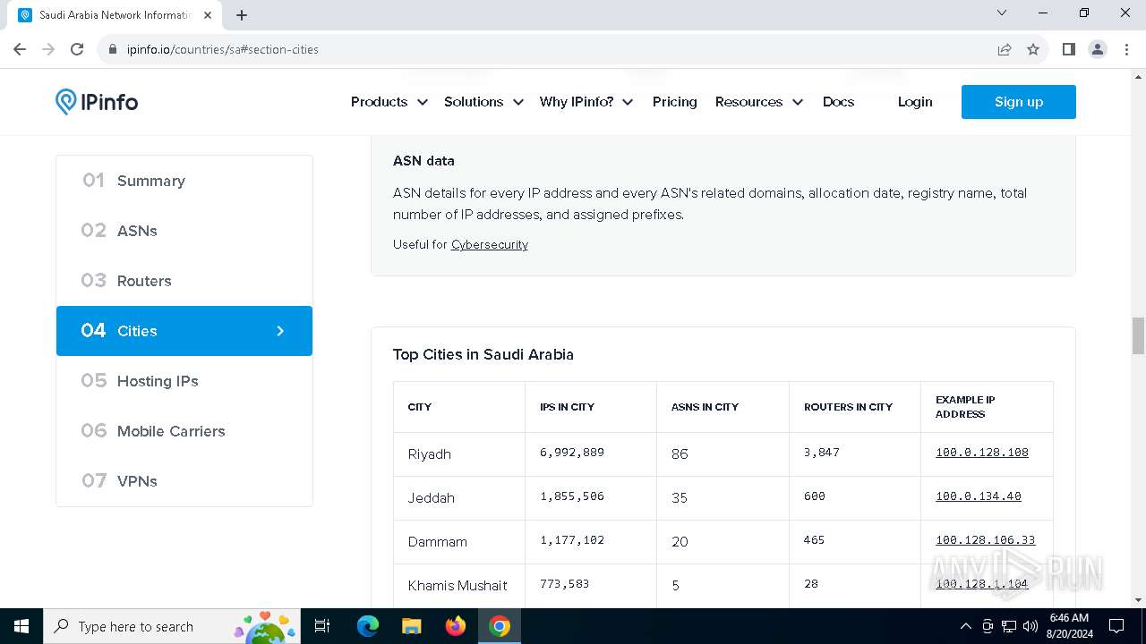Select the 1,177,102 IPs value
Image resolution: width=1146 pixels, height=644 pixels.
click(x=572, y=540)
